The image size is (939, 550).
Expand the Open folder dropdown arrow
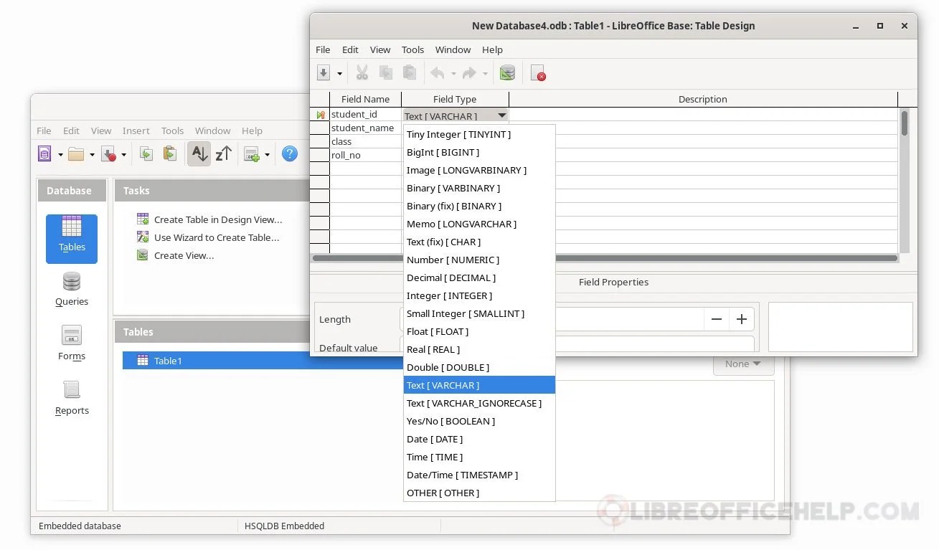(x=92, y=154)
